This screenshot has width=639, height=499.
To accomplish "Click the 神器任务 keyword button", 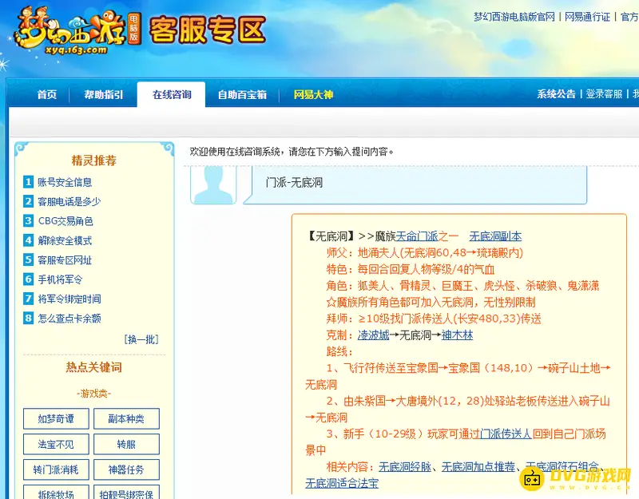I will pyautogui.click(x=126, y=469).
